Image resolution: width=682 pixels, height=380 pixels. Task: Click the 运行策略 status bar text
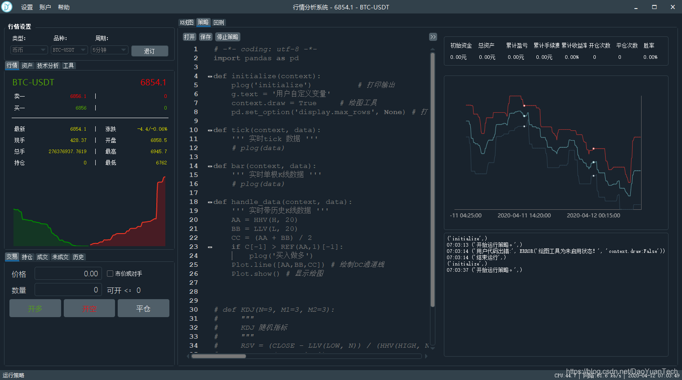point(13,375)
